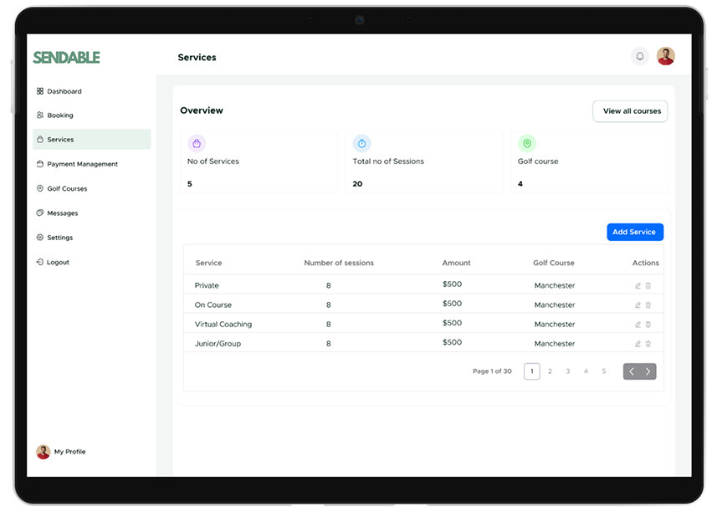The height and width of the screenshot is (512, 712).
Task: Edit the On Course service
Action: coord(638,305)
